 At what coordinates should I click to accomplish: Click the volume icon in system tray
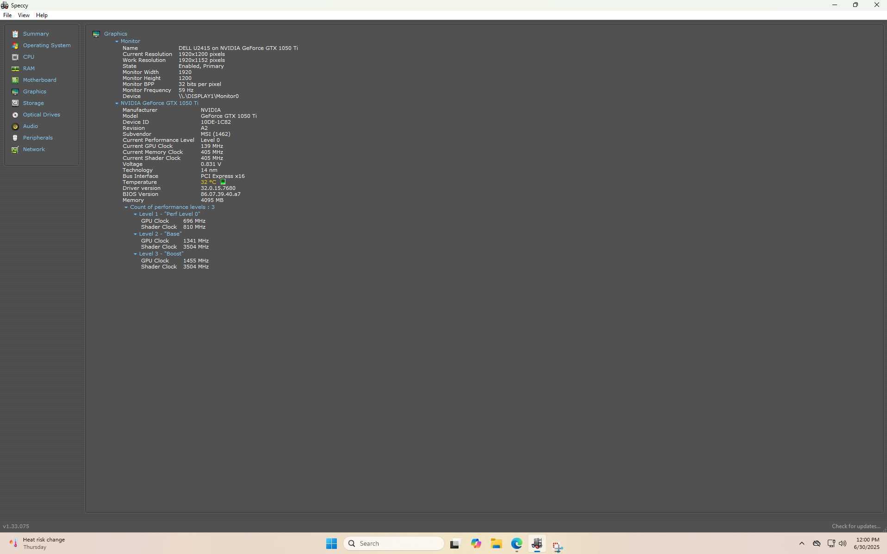[x=843, y=543]
